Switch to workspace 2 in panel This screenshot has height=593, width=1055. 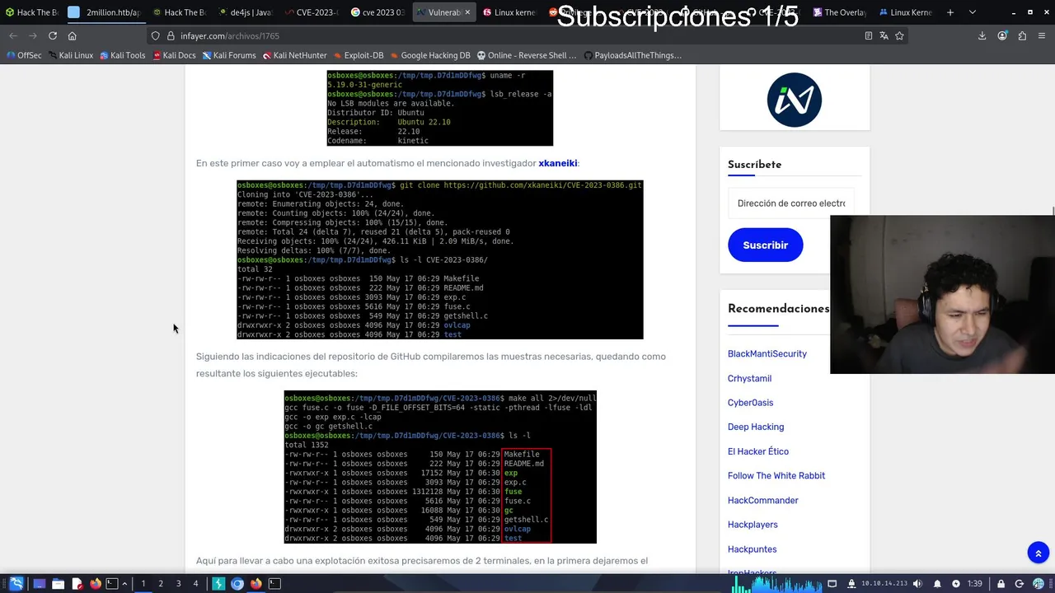[161, 584]
